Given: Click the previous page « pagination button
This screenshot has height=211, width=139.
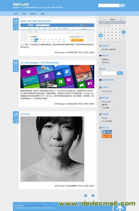Looking at the screenshot, I should (86, 196).
